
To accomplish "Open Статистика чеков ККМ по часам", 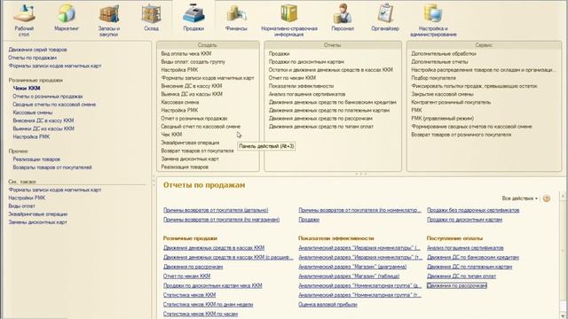I will pyautogui.click(x=201, y=314).
